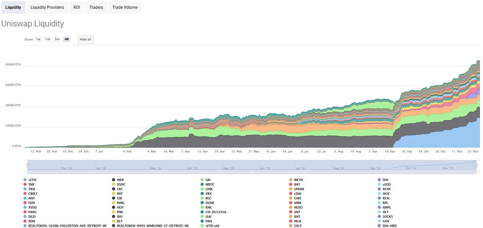Go to the Traders tab
Image resolution: width=483 pixels, height=228 pixels.
pyautogui.click(x=96, y=7)
